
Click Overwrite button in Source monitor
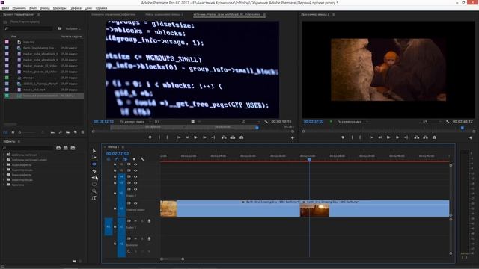[233, 137]
